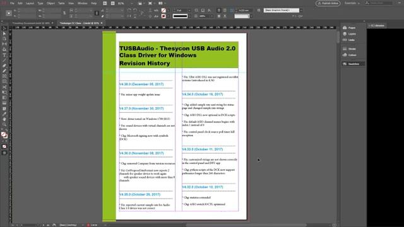Open the Table menu

tap(61, 3)
